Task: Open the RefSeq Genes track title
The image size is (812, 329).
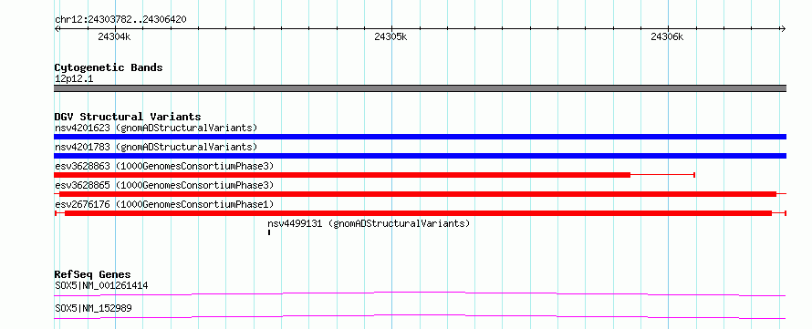Action: (x=93, y=274)
